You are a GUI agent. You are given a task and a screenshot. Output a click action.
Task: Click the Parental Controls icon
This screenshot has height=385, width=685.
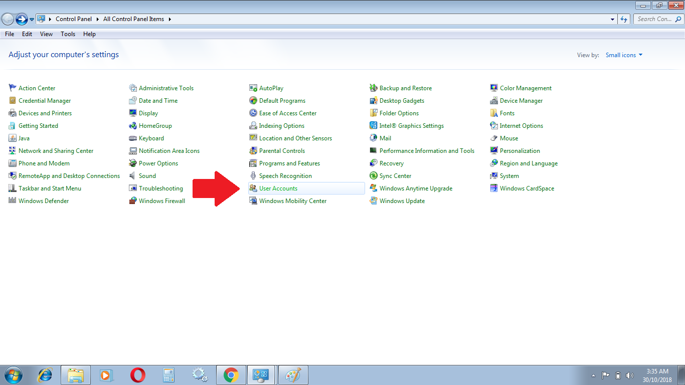click(x=253, y=150)
